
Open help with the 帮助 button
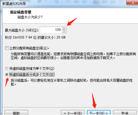[16, 113]
